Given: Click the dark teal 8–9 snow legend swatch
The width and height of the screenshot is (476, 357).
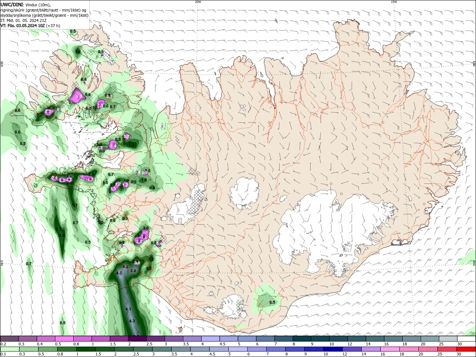Looking at the screenshot, I should tap(302, 339).
